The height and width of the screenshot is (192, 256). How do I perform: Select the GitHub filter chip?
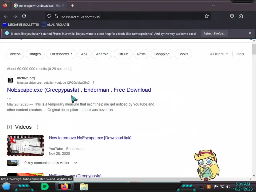click(123, 54)
